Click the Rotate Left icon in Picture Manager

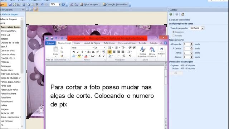(x=72, y=5)
